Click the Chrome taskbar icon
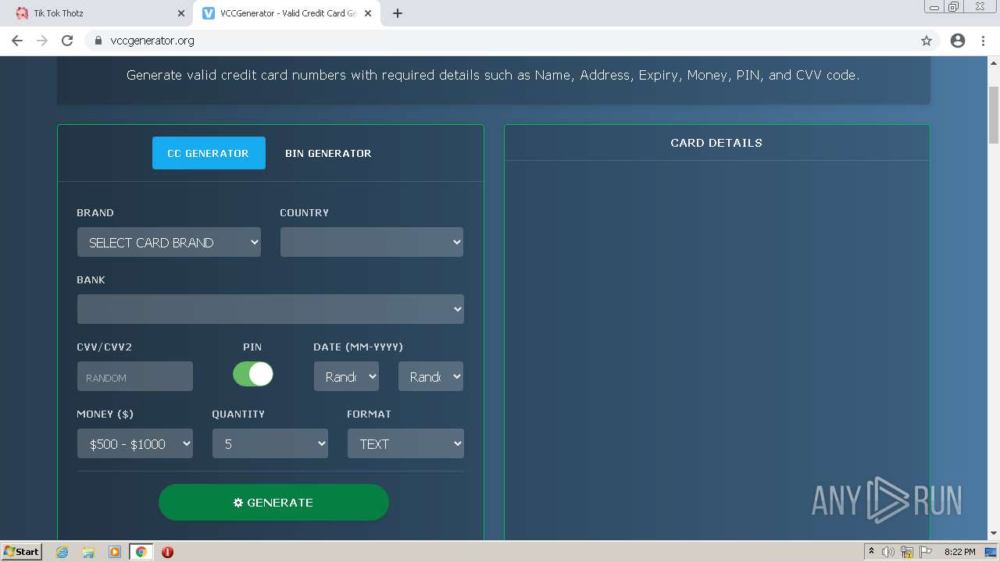The height and width of the screenshot is (562, 1000). [141, 552]
